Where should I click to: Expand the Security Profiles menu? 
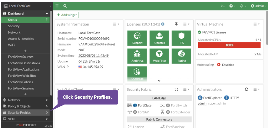click(25, 113)
